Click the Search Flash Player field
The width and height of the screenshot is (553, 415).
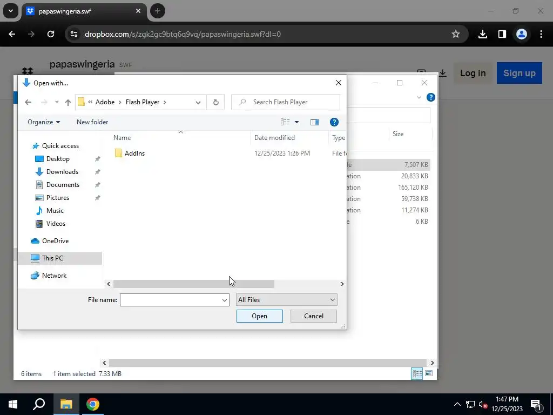[286, 102]
